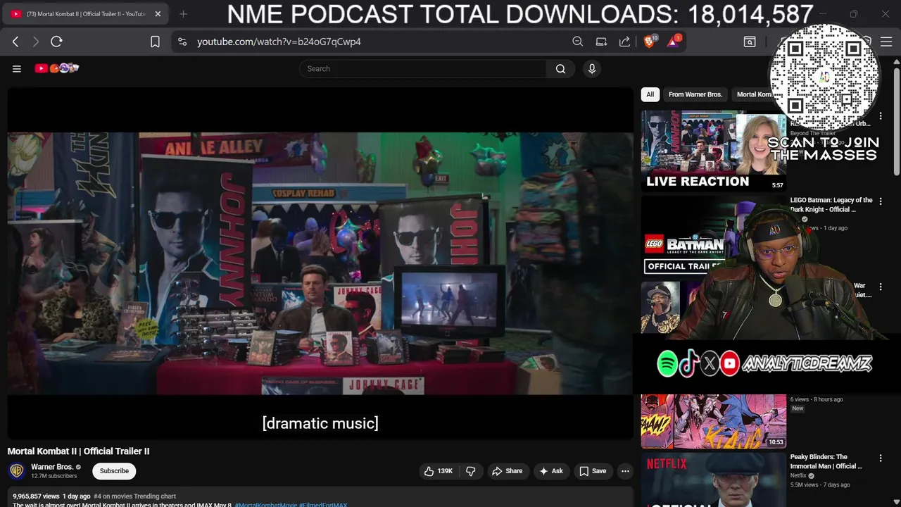Image resolution: width=901 pixels, height=507 pixels.
Task: Open the Warner Bros. channel avatar
Action: [17, 471]
